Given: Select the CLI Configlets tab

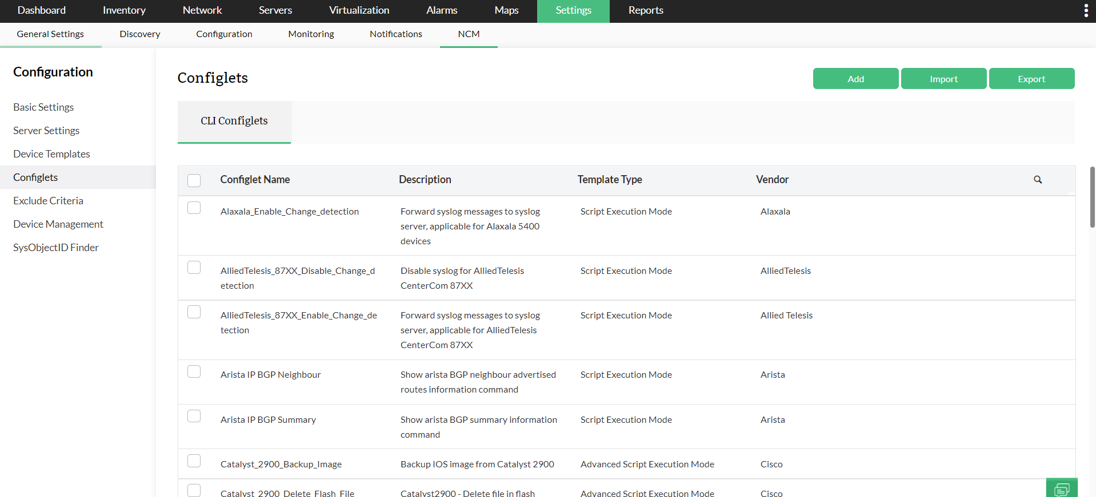Looking at the screenshot, I should click(x=234, y=121).
